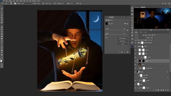
Task: Select the Lasso tool
Action: (2, 13)
